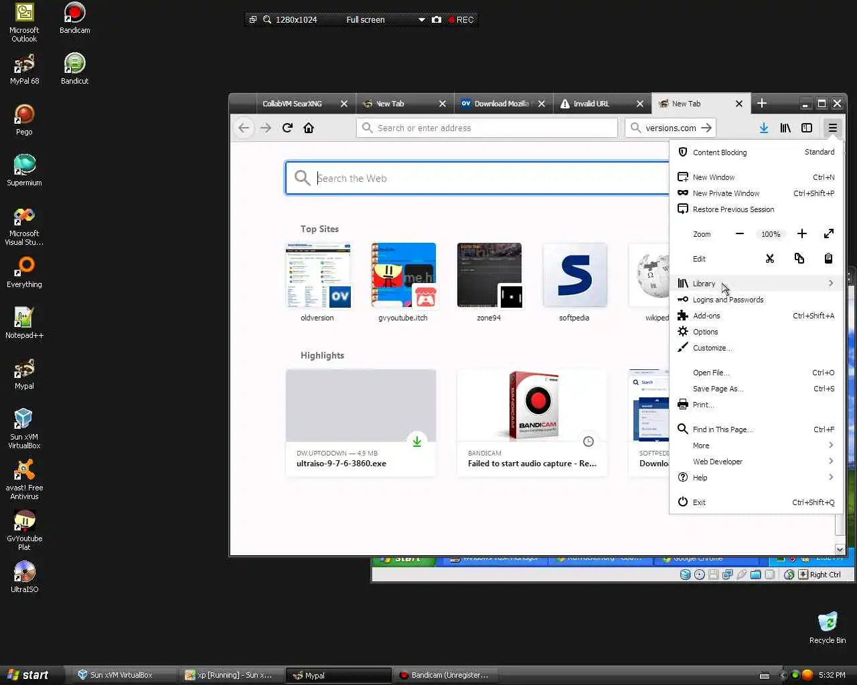Image resolution: width=857 pixels, height=685 pixels.
Task: Reload the current page
Action: click(287, 128)
